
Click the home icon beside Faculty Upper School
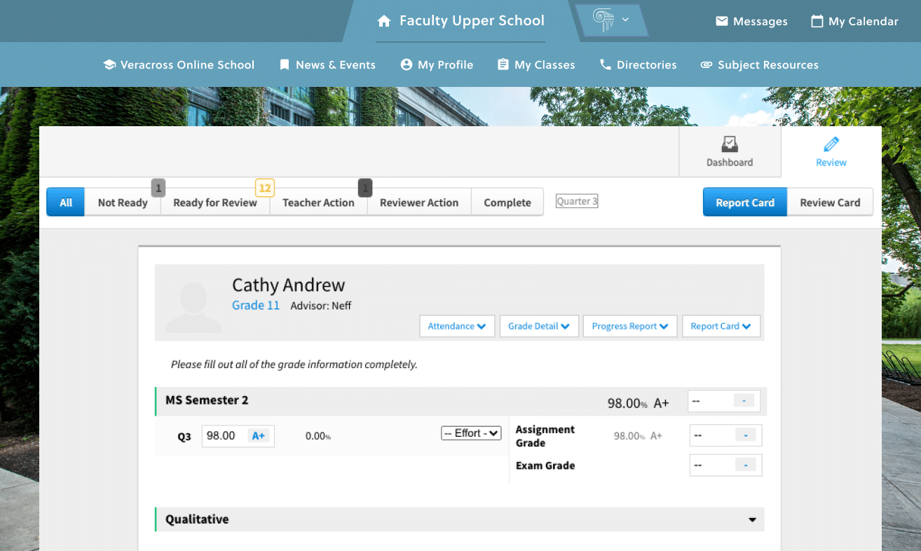(x=383, y=21)
